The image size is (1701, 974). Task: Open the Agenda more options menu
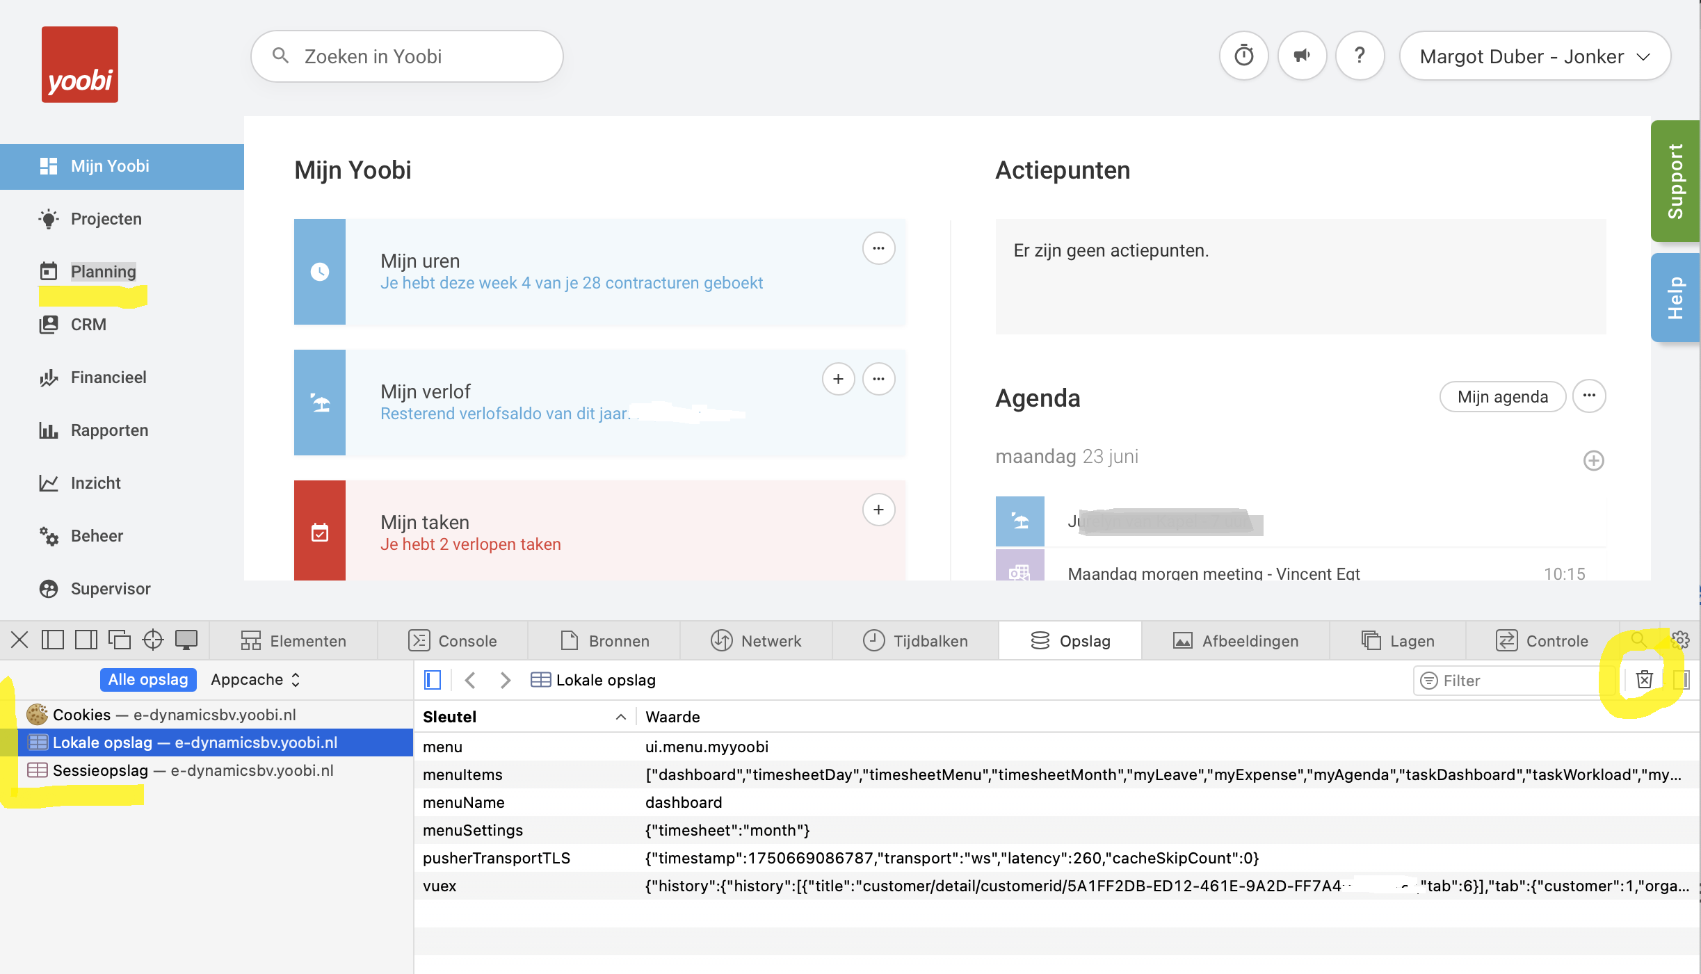point(1589,396)
